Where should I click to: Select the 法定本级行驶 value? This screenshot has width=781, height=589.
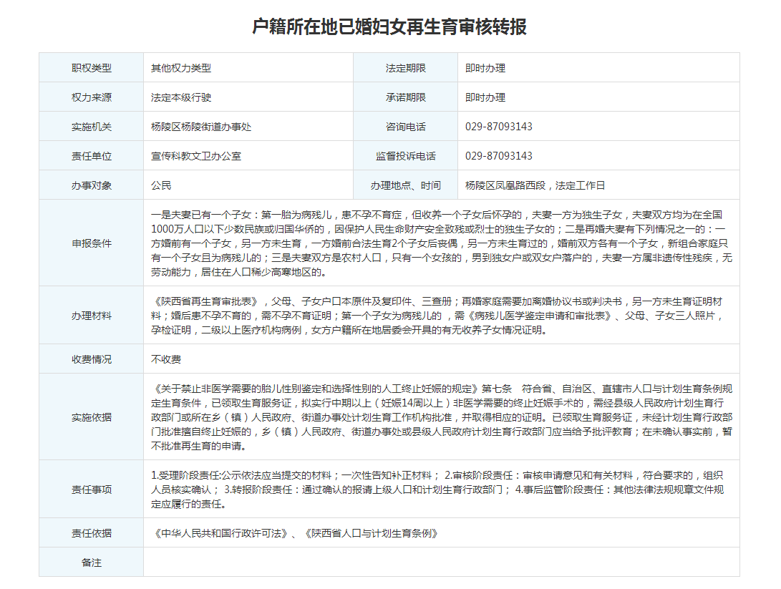pyautogui.click(x=181, y=97)
